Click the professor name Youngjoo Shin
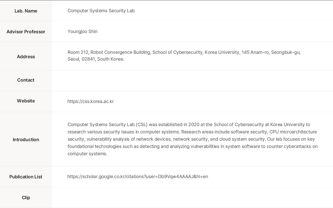Viewport: 333px width, 208px height. pyautogui.click(x=82, y=31)
